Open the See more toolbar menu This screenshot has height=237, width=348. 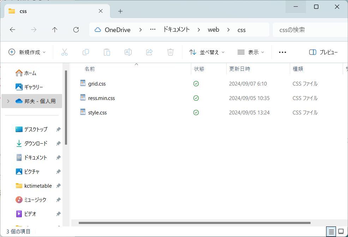coord(282,52)
